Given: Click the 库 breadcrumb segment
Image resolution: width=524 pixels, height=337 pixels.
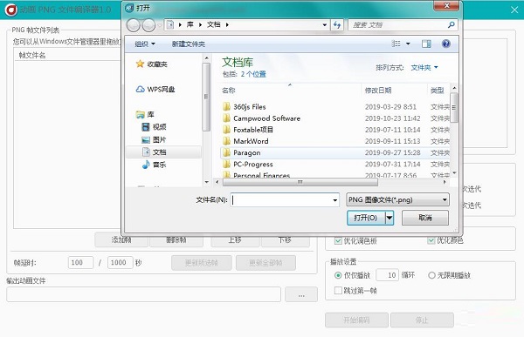Looking at the screenshot, I should pos(190,24).
